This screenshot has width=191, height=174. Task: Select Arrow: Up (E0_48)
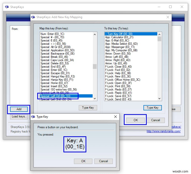[131, 63]
